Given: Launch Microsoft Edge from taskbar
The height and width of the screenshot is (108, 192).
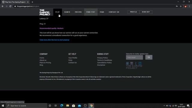Looking at the screenshot, I should pos(62,106).
